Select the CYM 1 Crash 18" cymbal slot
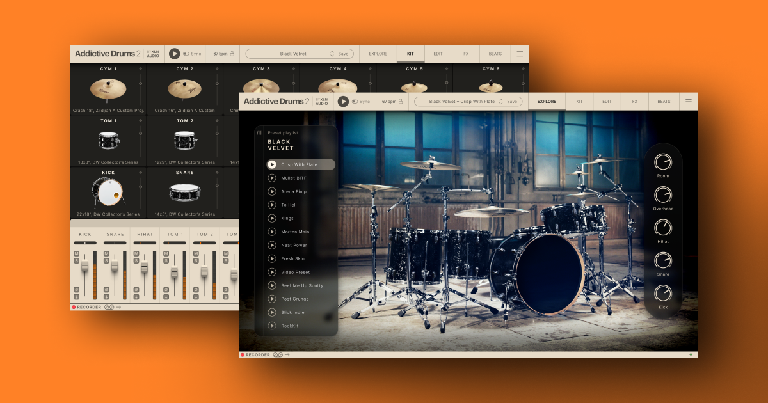Image resolution: width=768 pixels, height=403 pixels. (108, 89)
